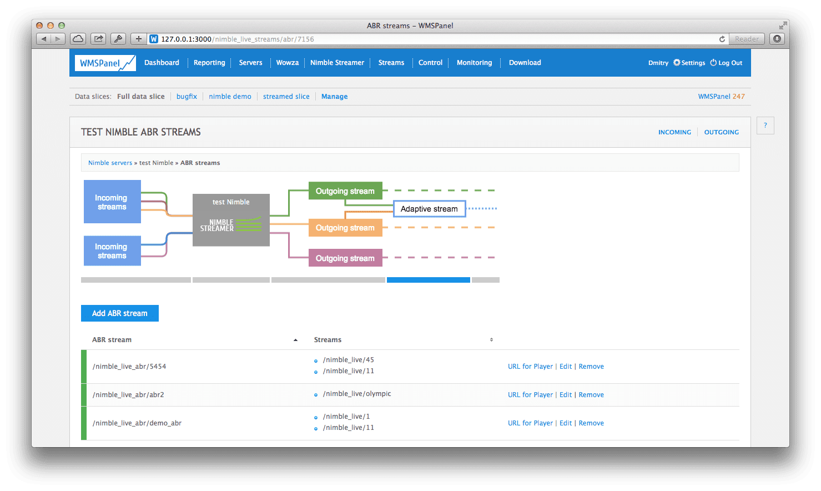Image resolution: width=821 pixels, height=491 pixels.
Task: Click the plus add-bookmark toolbar button
Action: (x=138, y=39)
